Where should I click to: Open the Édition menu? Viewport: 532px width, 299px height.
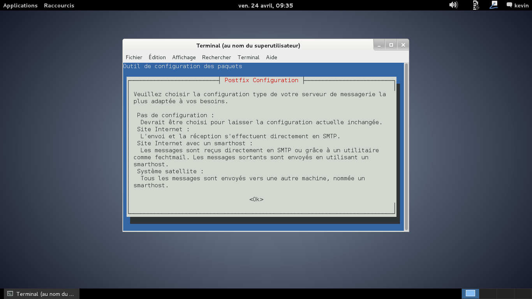pyautogui.click(x=157, y=57)
